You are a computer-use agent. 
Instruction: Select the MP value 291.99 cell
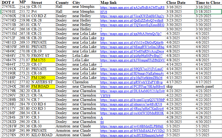tap(24, 131)
